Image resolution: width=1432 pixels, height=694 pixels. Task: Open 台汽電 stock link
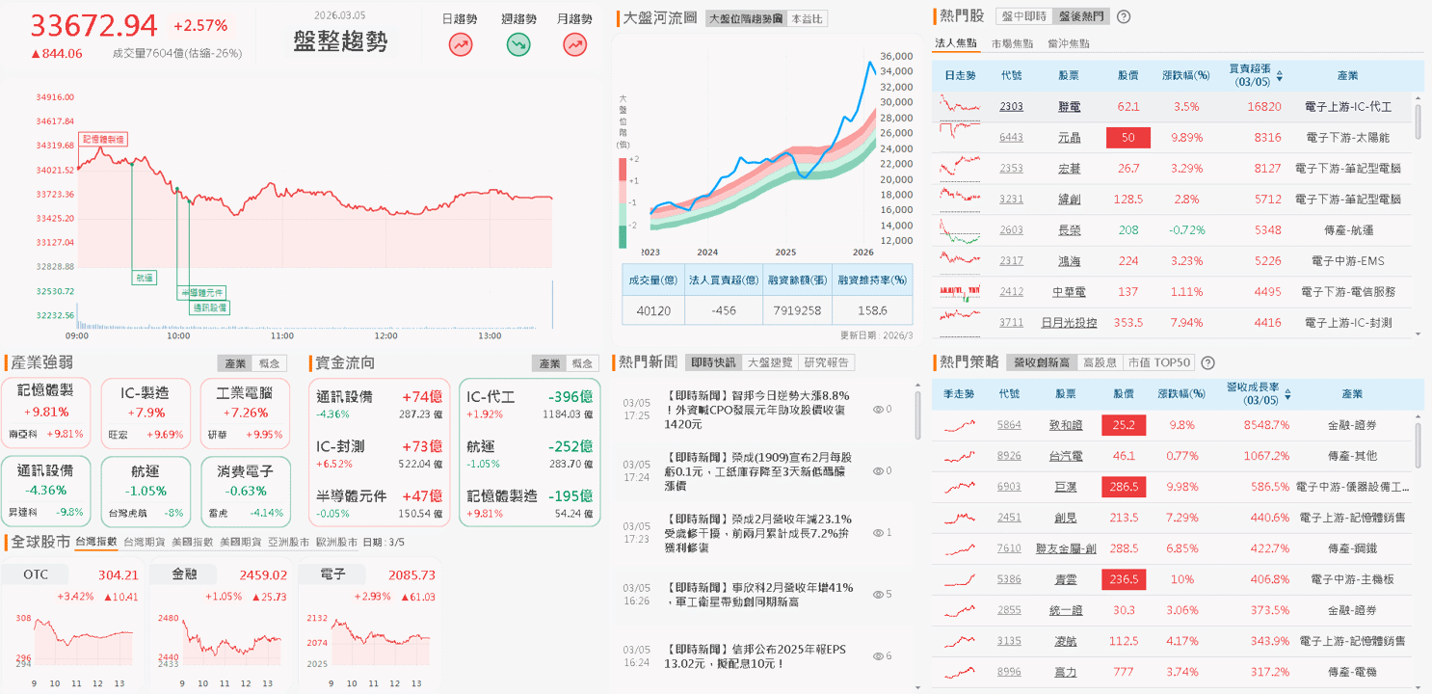[1066, 456]
